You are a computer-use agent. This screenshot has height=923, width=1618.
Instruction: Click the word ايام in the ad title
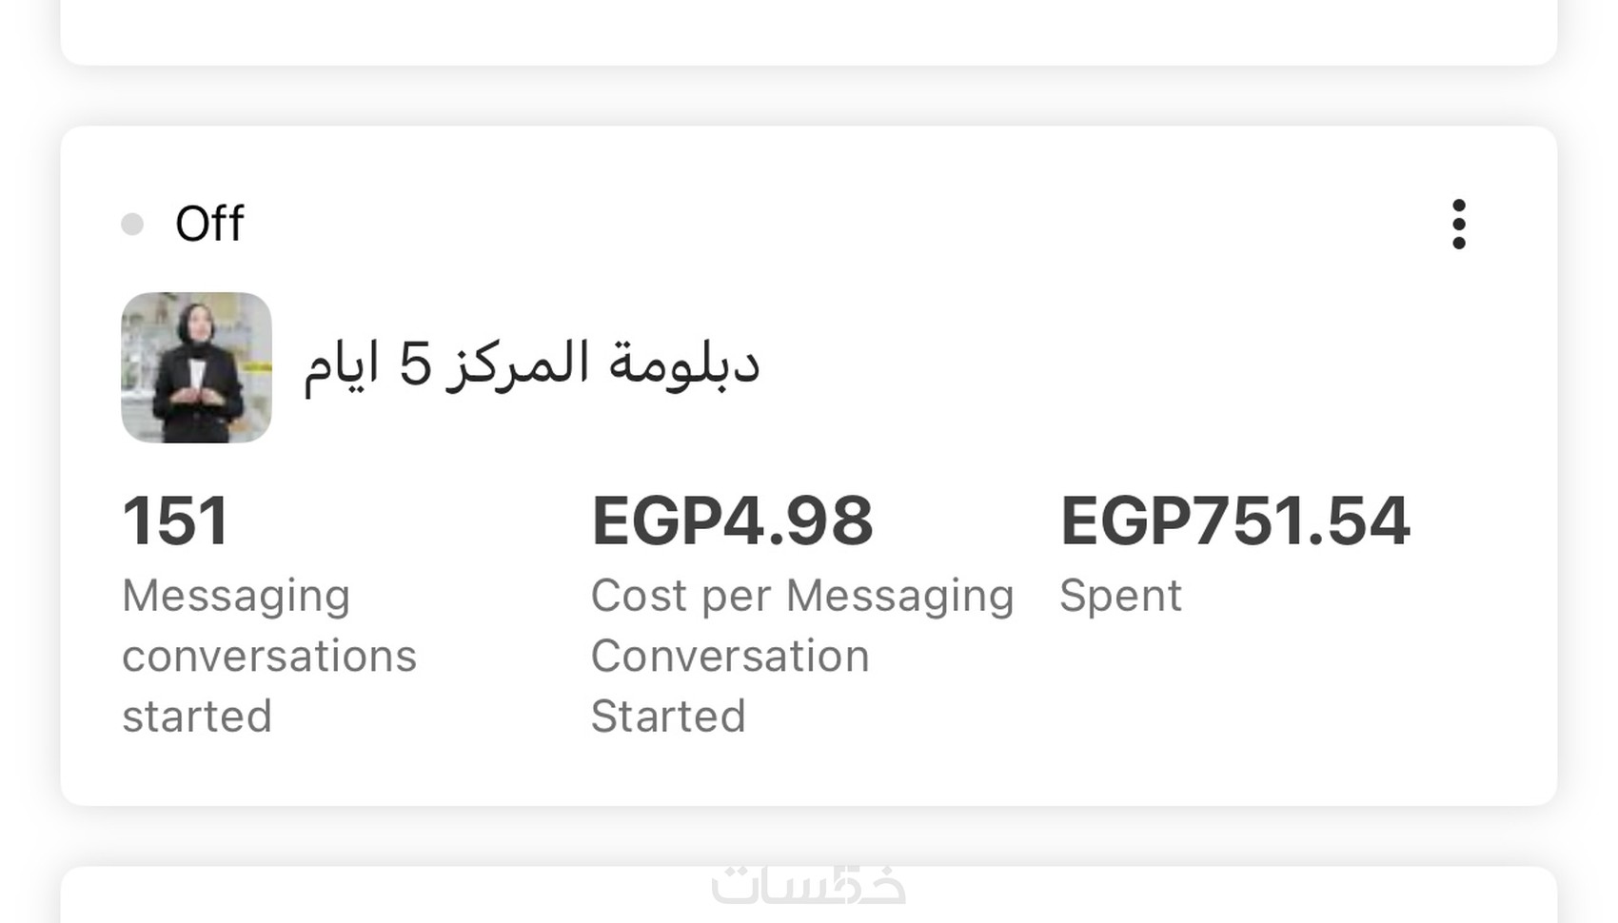tap(341, 365)
